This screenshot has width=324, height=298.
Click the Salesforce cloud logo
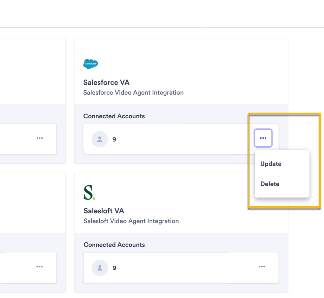point(91,64)
